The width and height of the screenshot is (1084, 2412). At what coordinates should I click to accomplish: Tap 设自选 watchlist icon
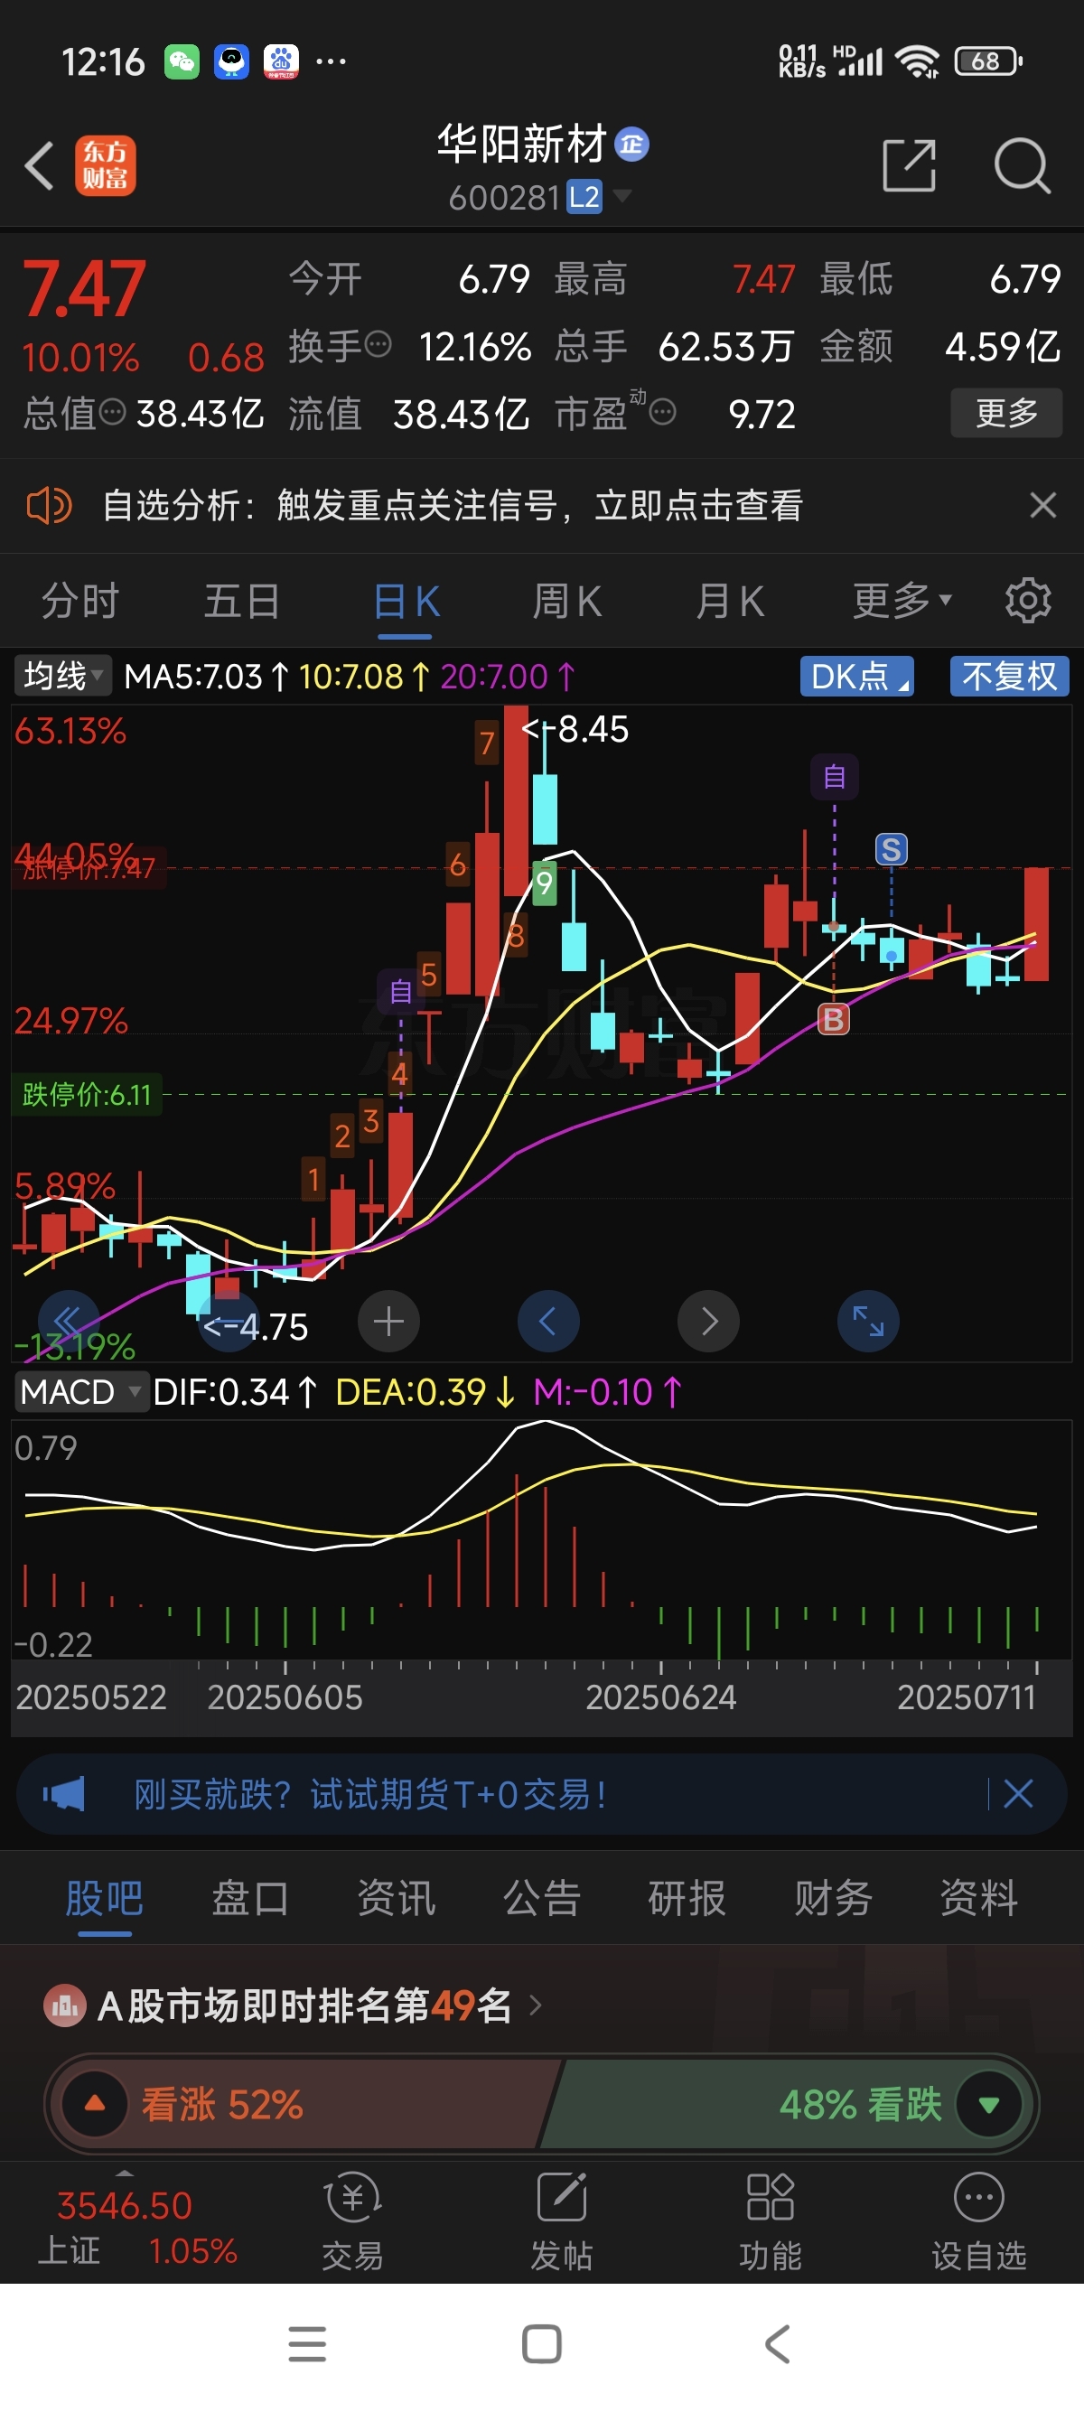979,2222
